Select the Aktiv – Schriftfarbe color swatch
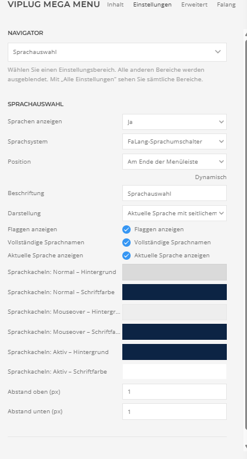Screen dimensions: 247x459 (175, 372)
